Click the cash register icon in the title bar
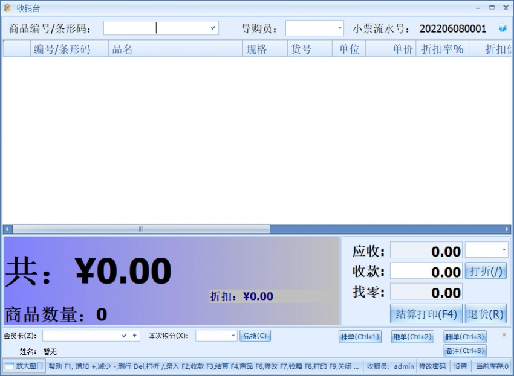 [x=6, y=8]
